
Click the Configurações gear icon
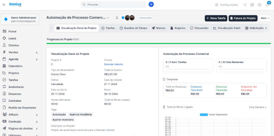pyautogui.click(x=216, y=5)
